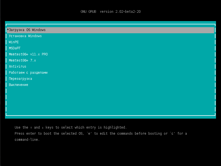This screenshot has height=166, width=221.
Task: Choose the Установка Windows entry
Action: [x=25, y=36]
